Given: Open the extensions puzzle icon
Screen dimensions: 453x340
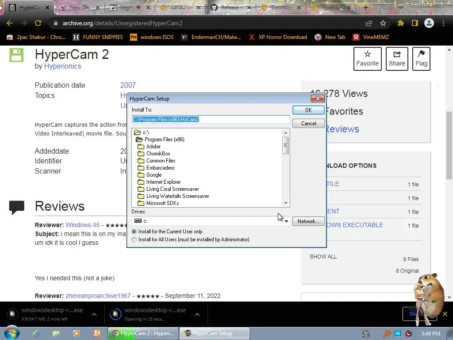Looking at the screenshot, I should point(401,23).
